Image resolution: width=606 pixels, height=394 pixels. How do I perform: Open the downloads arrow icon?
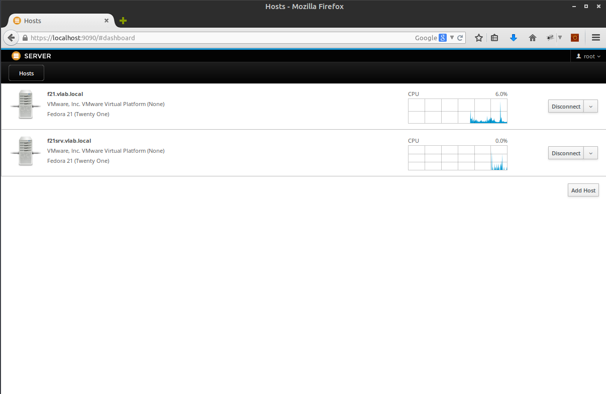[513, 38]
